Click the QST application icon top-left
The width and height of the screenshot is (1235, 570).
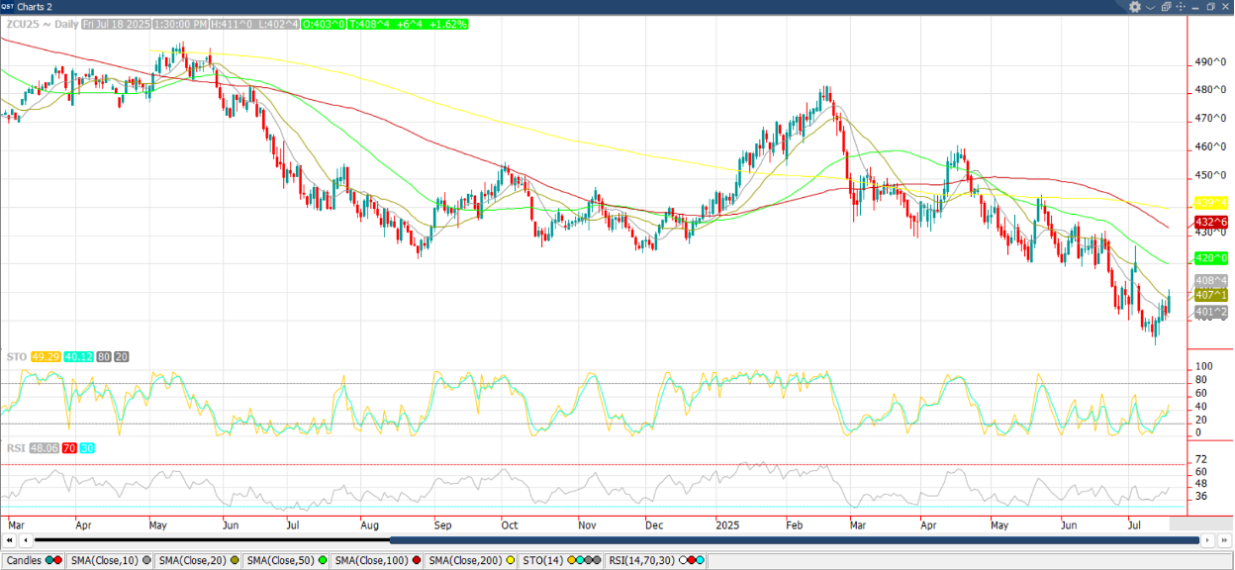[6, 4]
